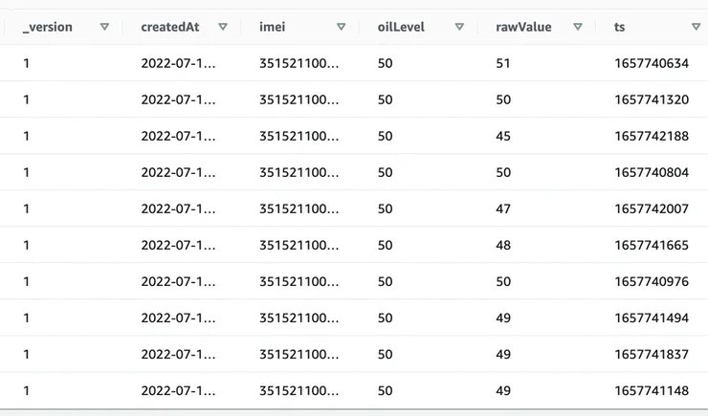Viewport: 708px width, 416px height.
Task: Click the imei header label
Action: pos(273,27)
